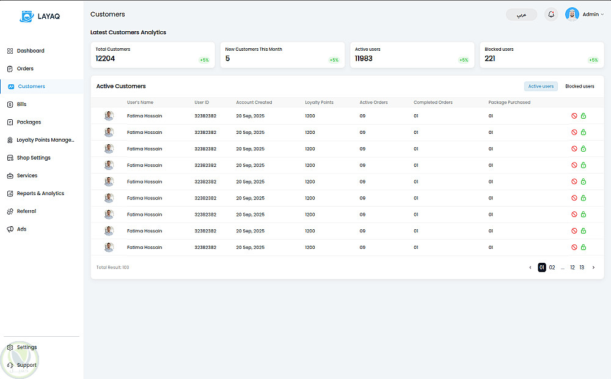Select the Customers icon in sidebar
This screenshot has width=611, height=379.
pos(11,87)
